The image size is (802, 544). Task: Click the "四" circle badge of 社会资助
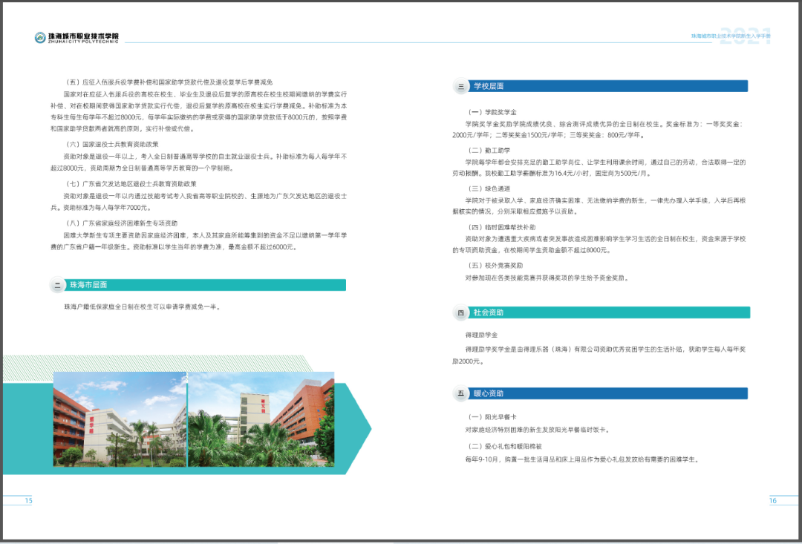pyautogui.click(x=461, y=313)
